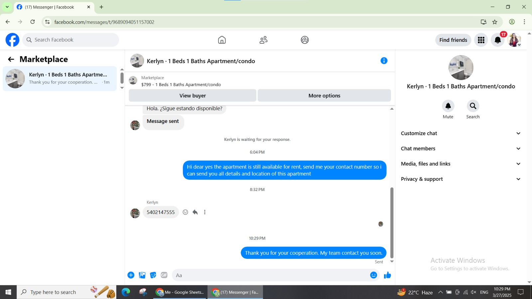Viewport: 532px width, 299px height.
Task: Open the Friends icon in top navigation
Action: (263, 40)
